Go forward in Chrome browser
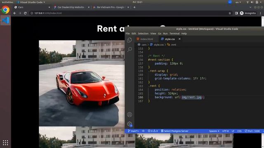The image size is (264, 148). [20, 13]
